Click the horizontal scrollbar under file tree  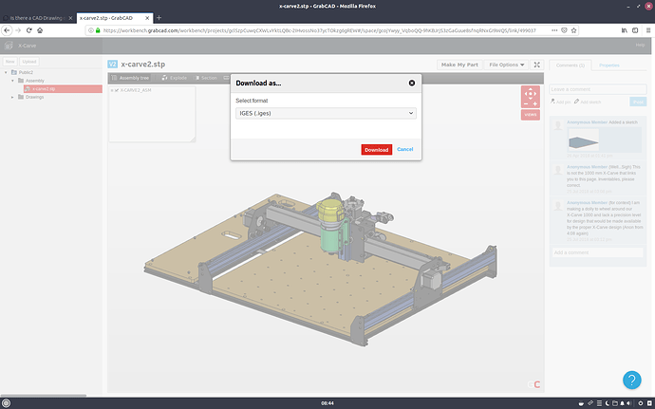(x=43, y=395)
